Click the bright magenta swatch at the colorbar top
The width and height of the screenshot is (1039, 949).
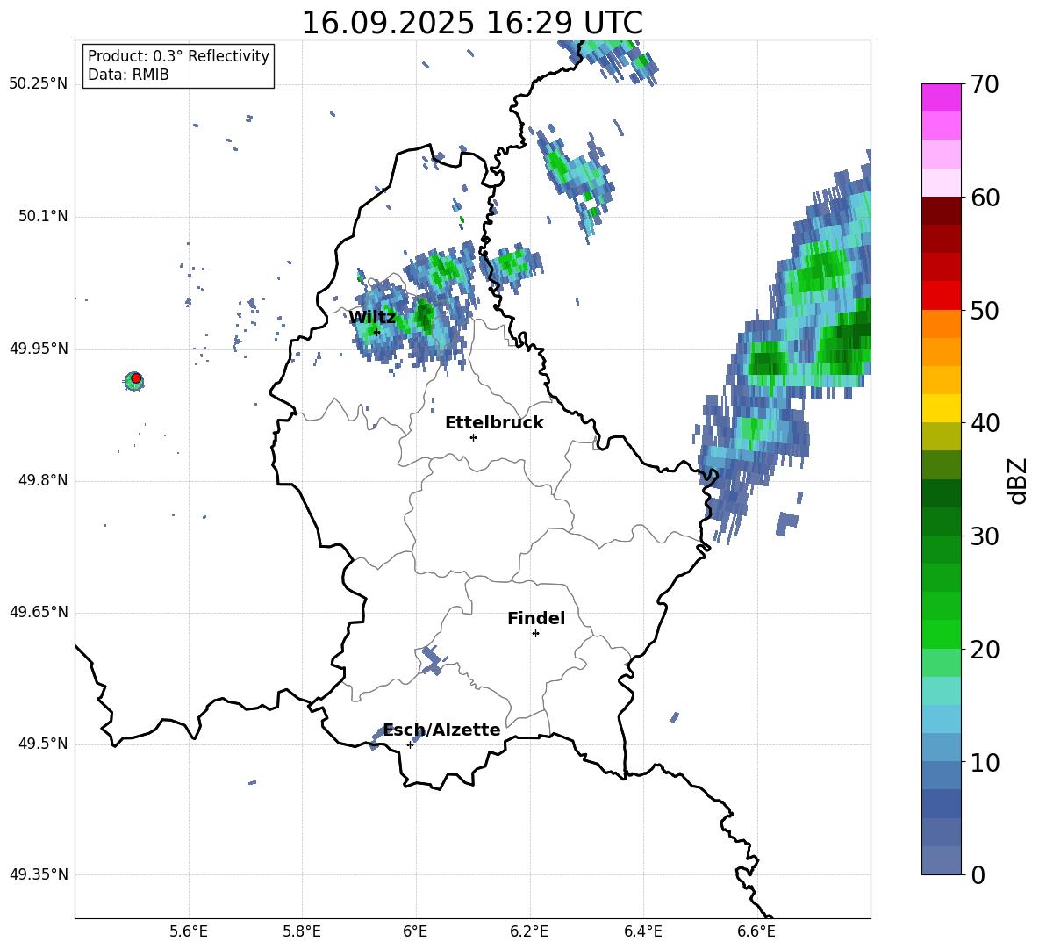[x=941, y=97]
